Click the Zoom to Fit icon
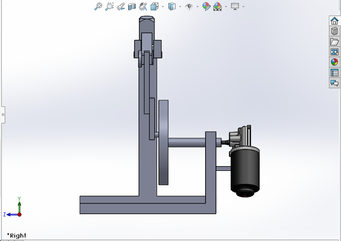 pyautogui.click(x=98, y=6)
